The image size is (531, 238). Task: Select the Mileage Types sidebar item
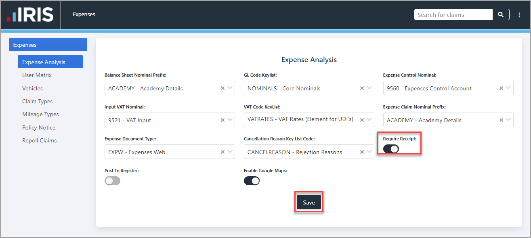pyautogui.click(x=40, y=114)
